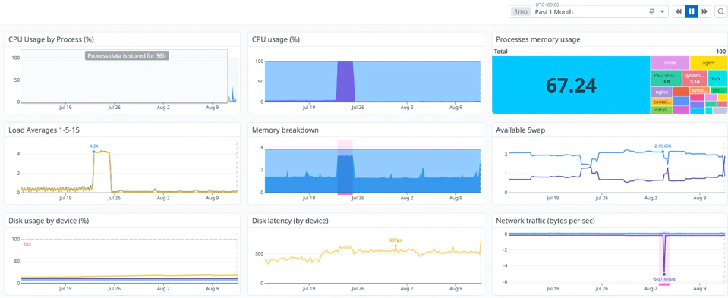728x298 pixels.
Task: Pause dashboard auto-refresh
Action: [x=692, y=11]
